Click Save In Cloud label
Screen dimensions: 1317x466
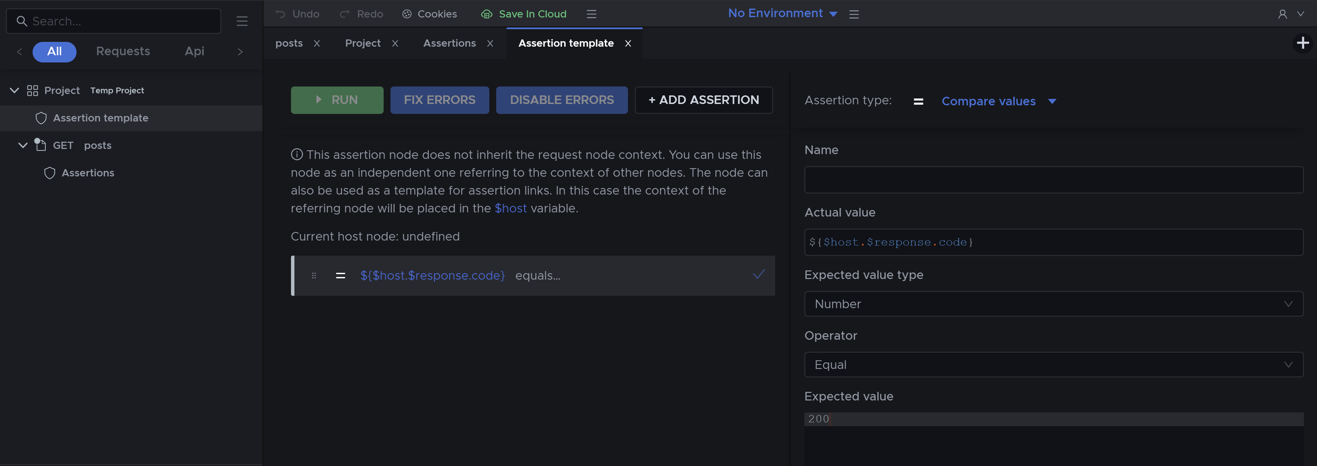532,14
